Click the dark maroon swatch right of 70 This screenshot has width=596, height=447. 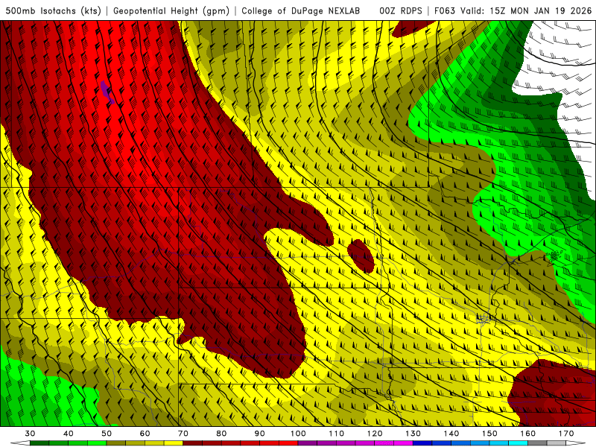[193, 443]
